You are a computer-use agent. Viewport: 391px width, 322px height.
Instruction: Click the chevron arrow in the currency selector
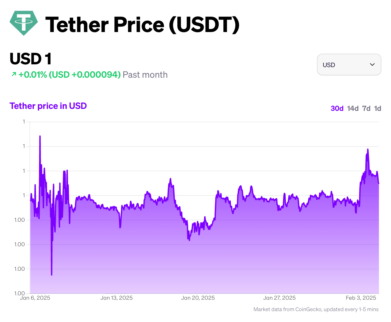[372, 65]
